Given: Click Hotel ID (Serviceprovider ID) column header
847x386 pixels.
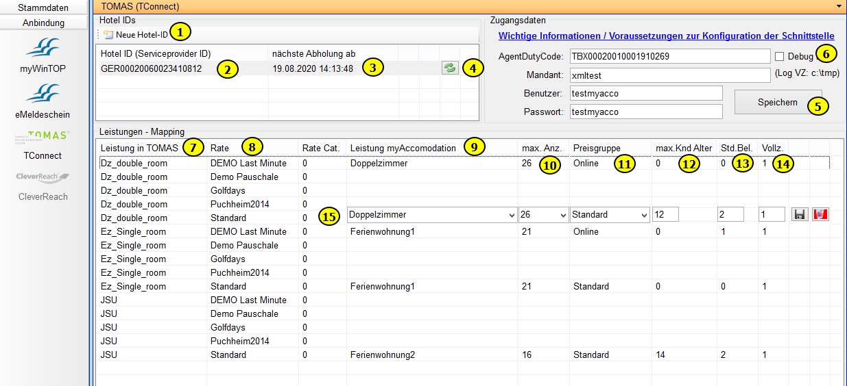Looking at the screenshot, I should click(155, 53).
